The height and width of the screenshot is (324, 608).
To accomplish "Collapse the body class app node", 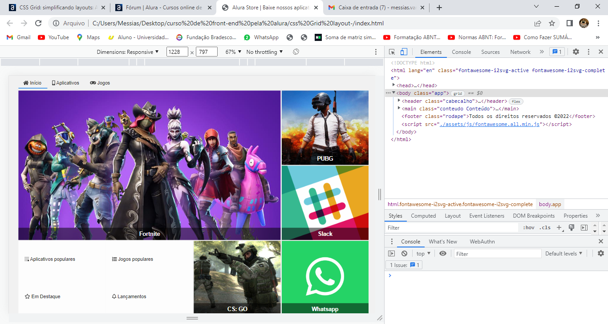I will pos(393,93).
